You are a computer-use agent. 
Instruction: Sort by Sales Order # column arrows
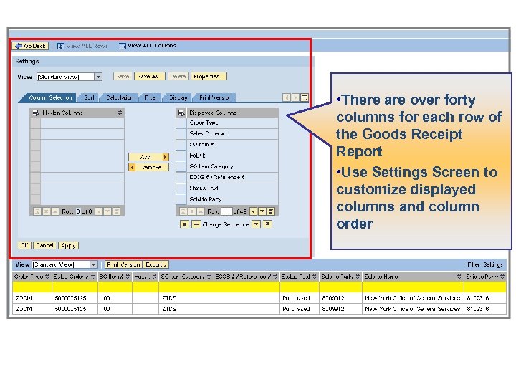click(x=92, y=277)
